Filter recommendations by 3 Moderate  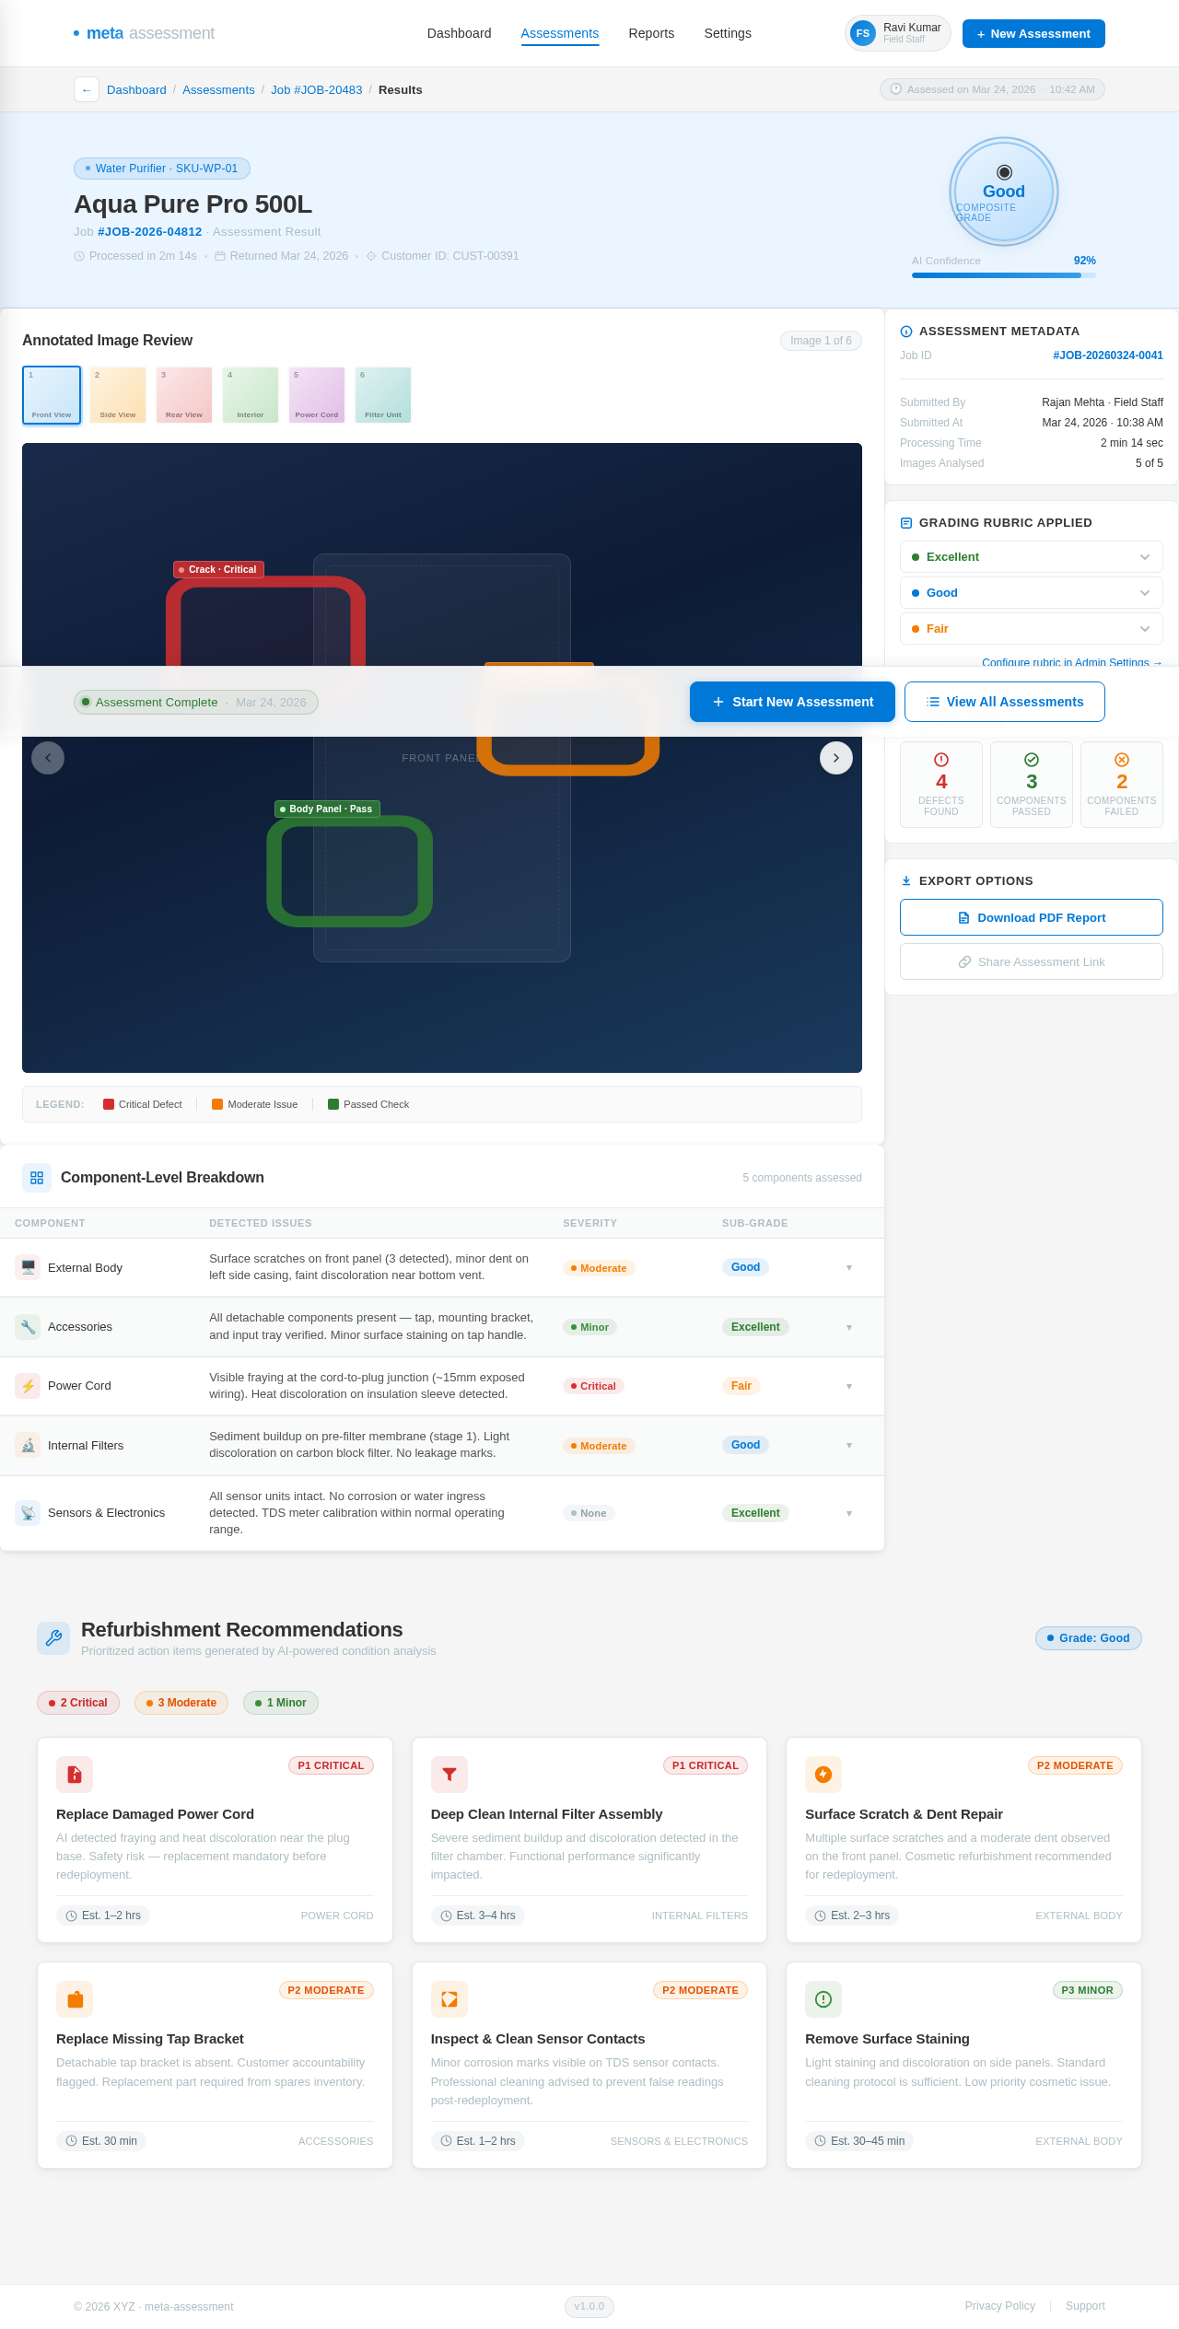[x=181, y=1703]
